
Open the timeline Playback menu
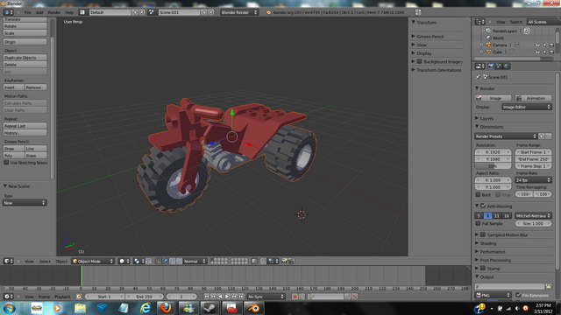pos(62,297)
